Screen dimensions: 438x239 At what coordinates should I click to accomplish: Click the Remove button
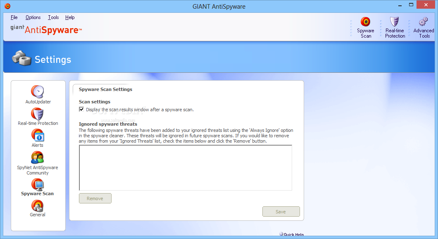95,198
